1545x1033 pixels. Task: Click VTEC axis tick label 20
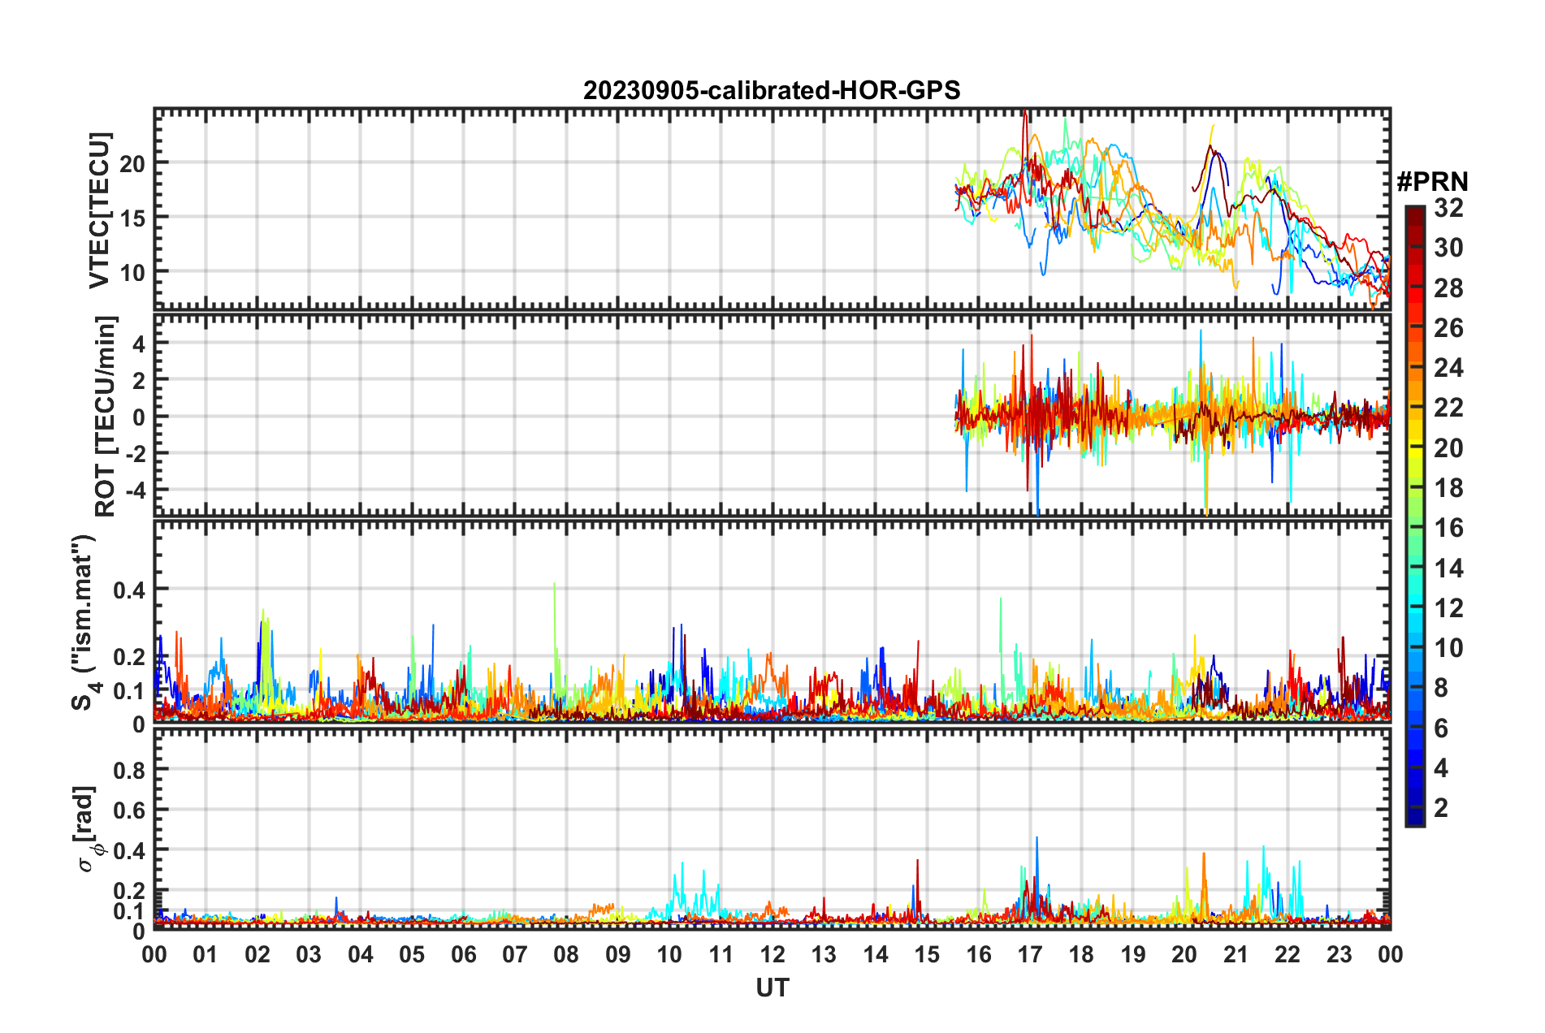pos(132,163)
